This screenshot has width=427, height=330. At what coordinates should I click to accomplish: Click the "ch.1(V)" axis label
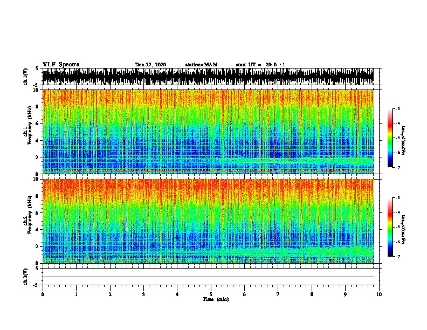tap(26, 77)
